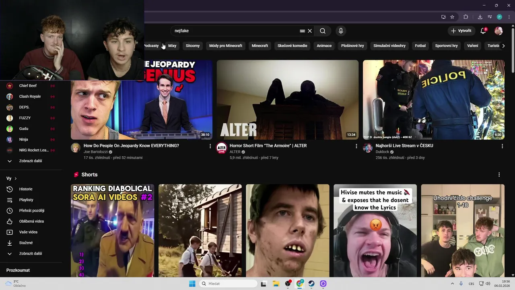Show hidden system tray icons
The width and height of the screenshot is (515, 290).
452,284
